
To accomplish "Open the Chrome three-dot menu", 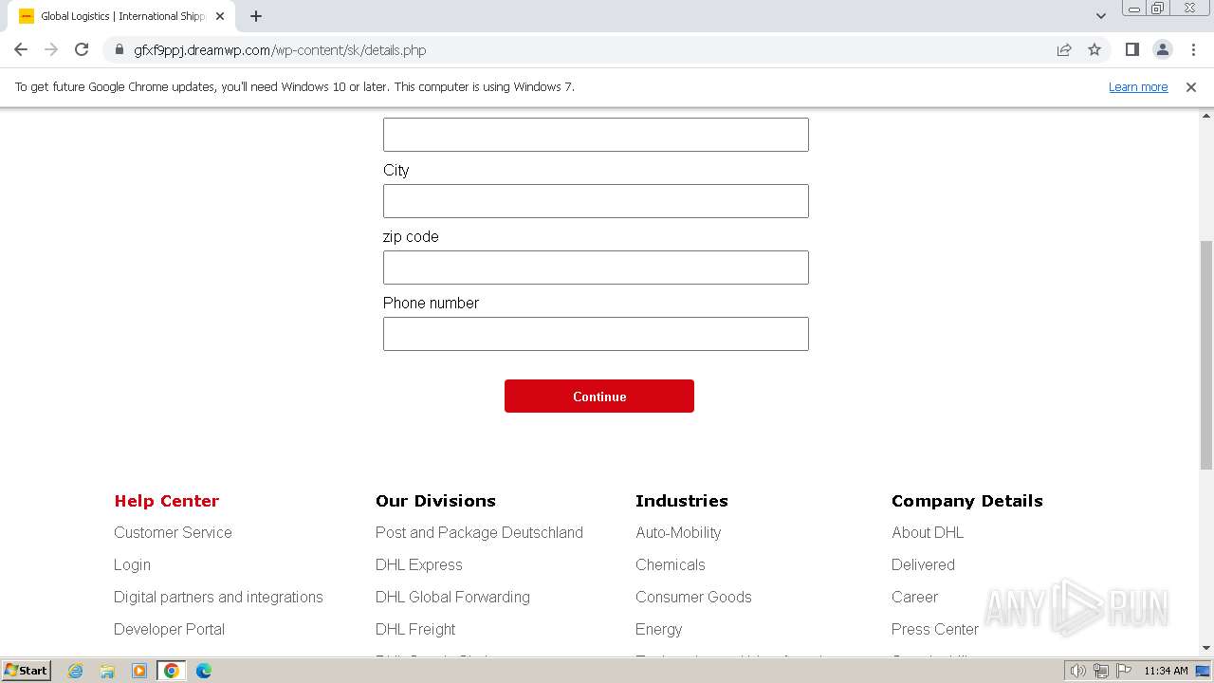I will 1193,50.
